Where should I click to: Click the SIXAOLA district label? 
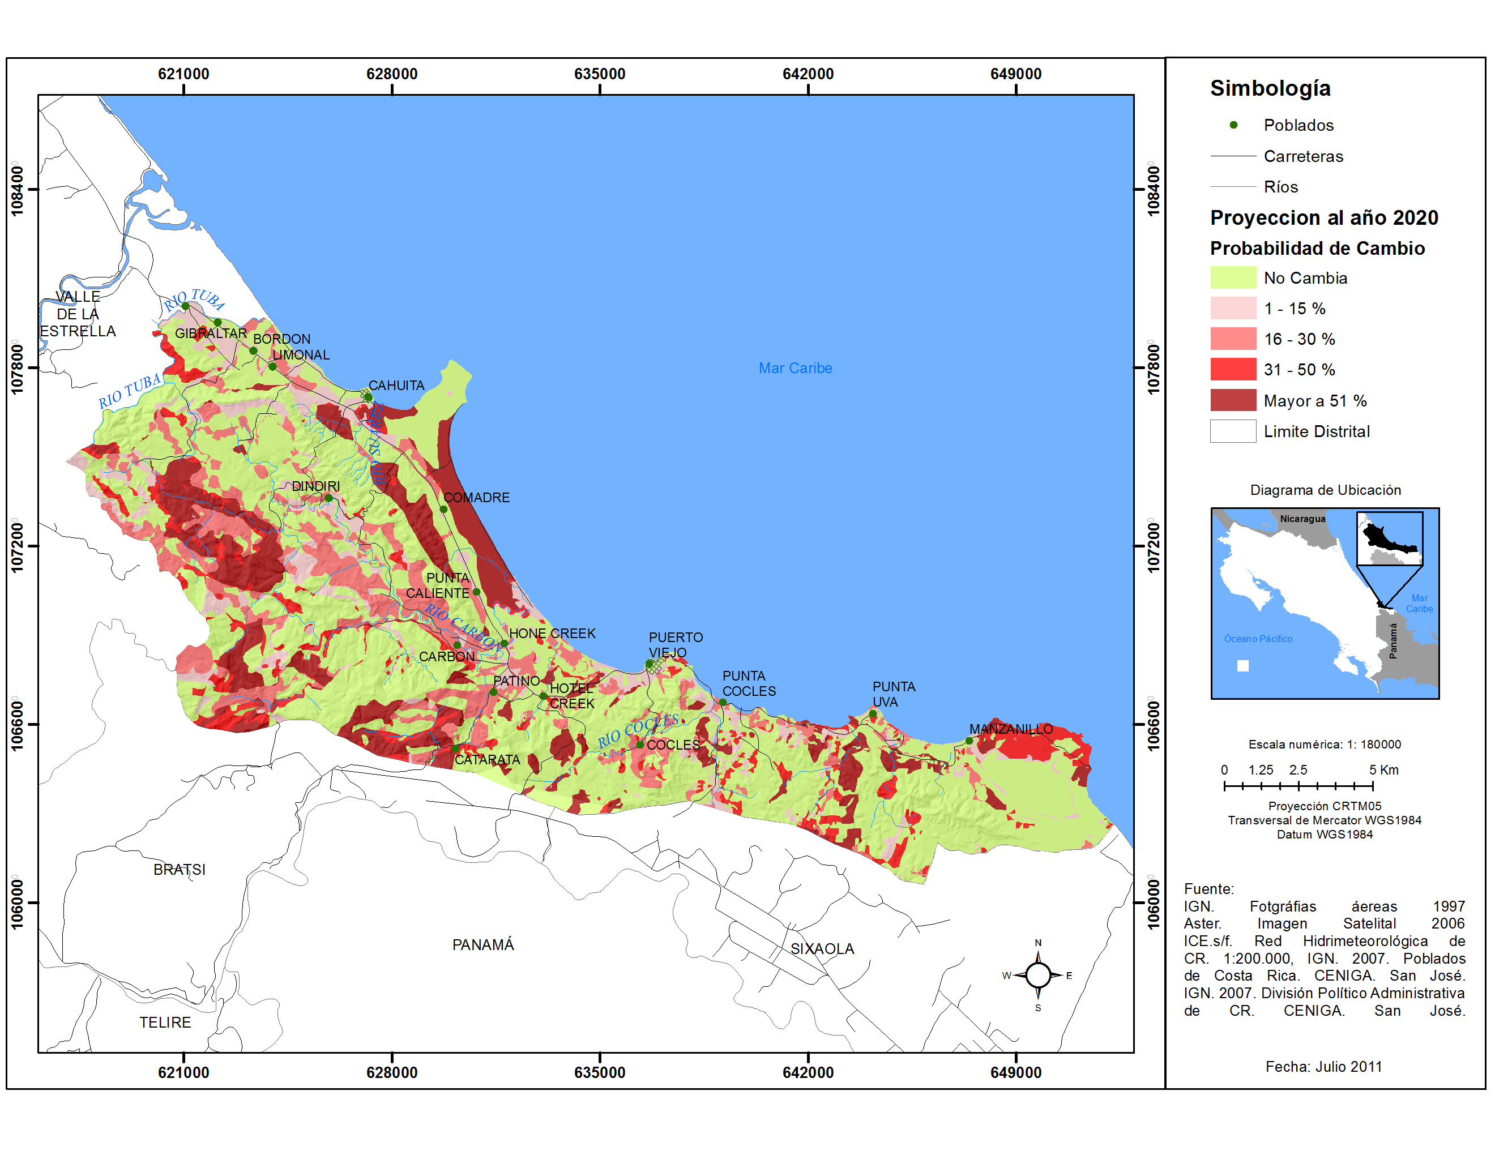coord(822,948)
